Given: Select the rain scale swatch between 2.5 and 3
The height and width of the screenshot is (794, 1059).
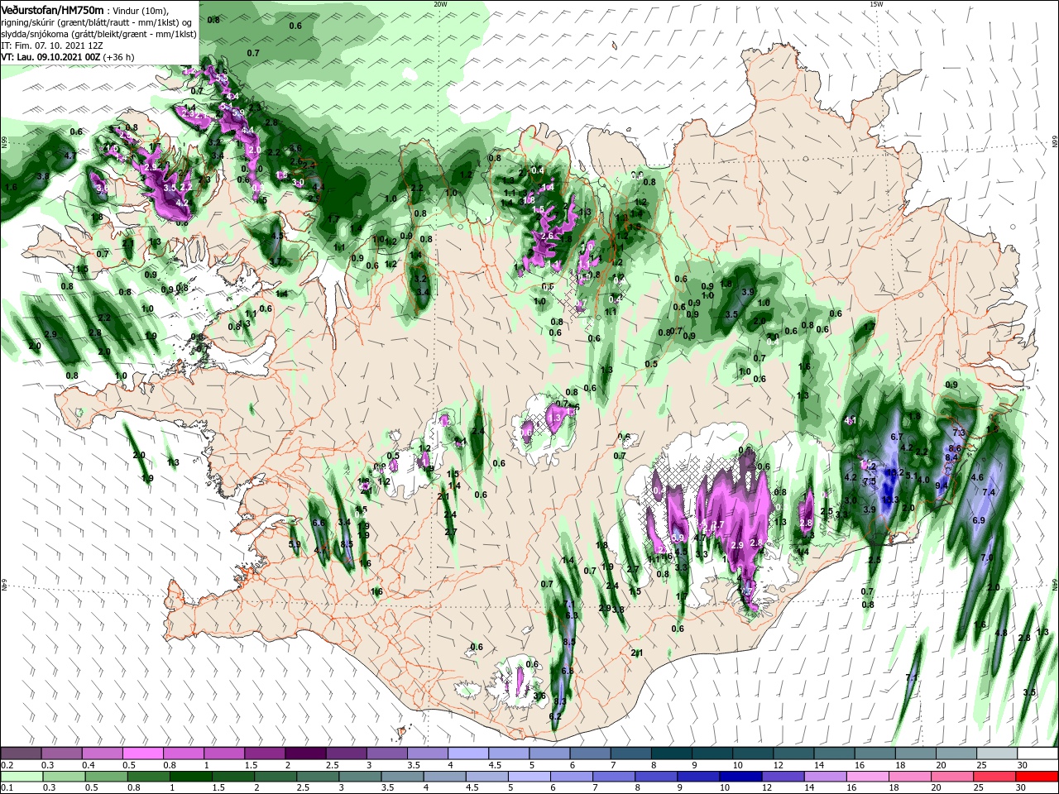Looking at the screenshot, I should pos(319,777).
